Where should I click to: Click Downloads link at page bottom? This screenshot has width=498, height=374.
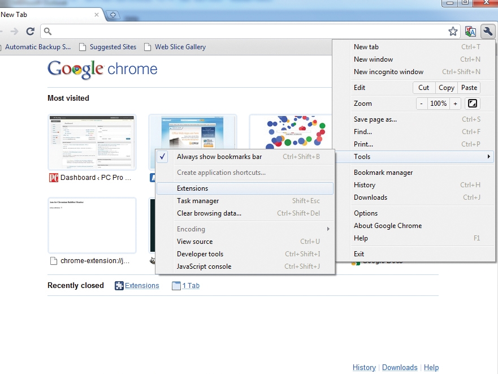tap(400, 367)
